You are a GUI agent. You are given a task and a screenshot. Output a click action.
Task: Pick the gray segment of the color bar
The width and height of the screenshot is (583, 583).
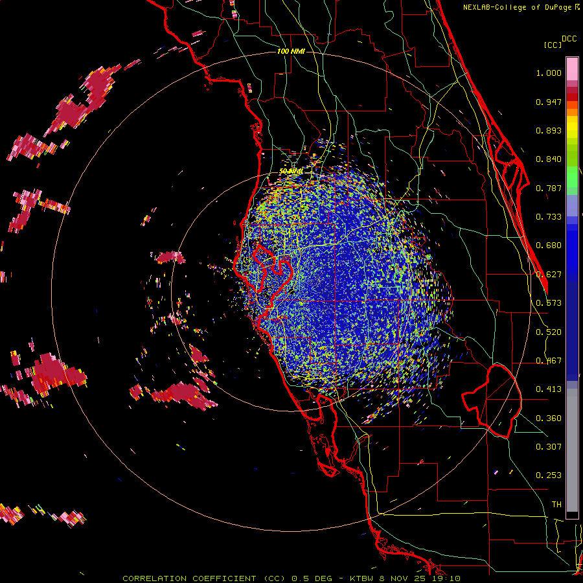coord(572,450)
